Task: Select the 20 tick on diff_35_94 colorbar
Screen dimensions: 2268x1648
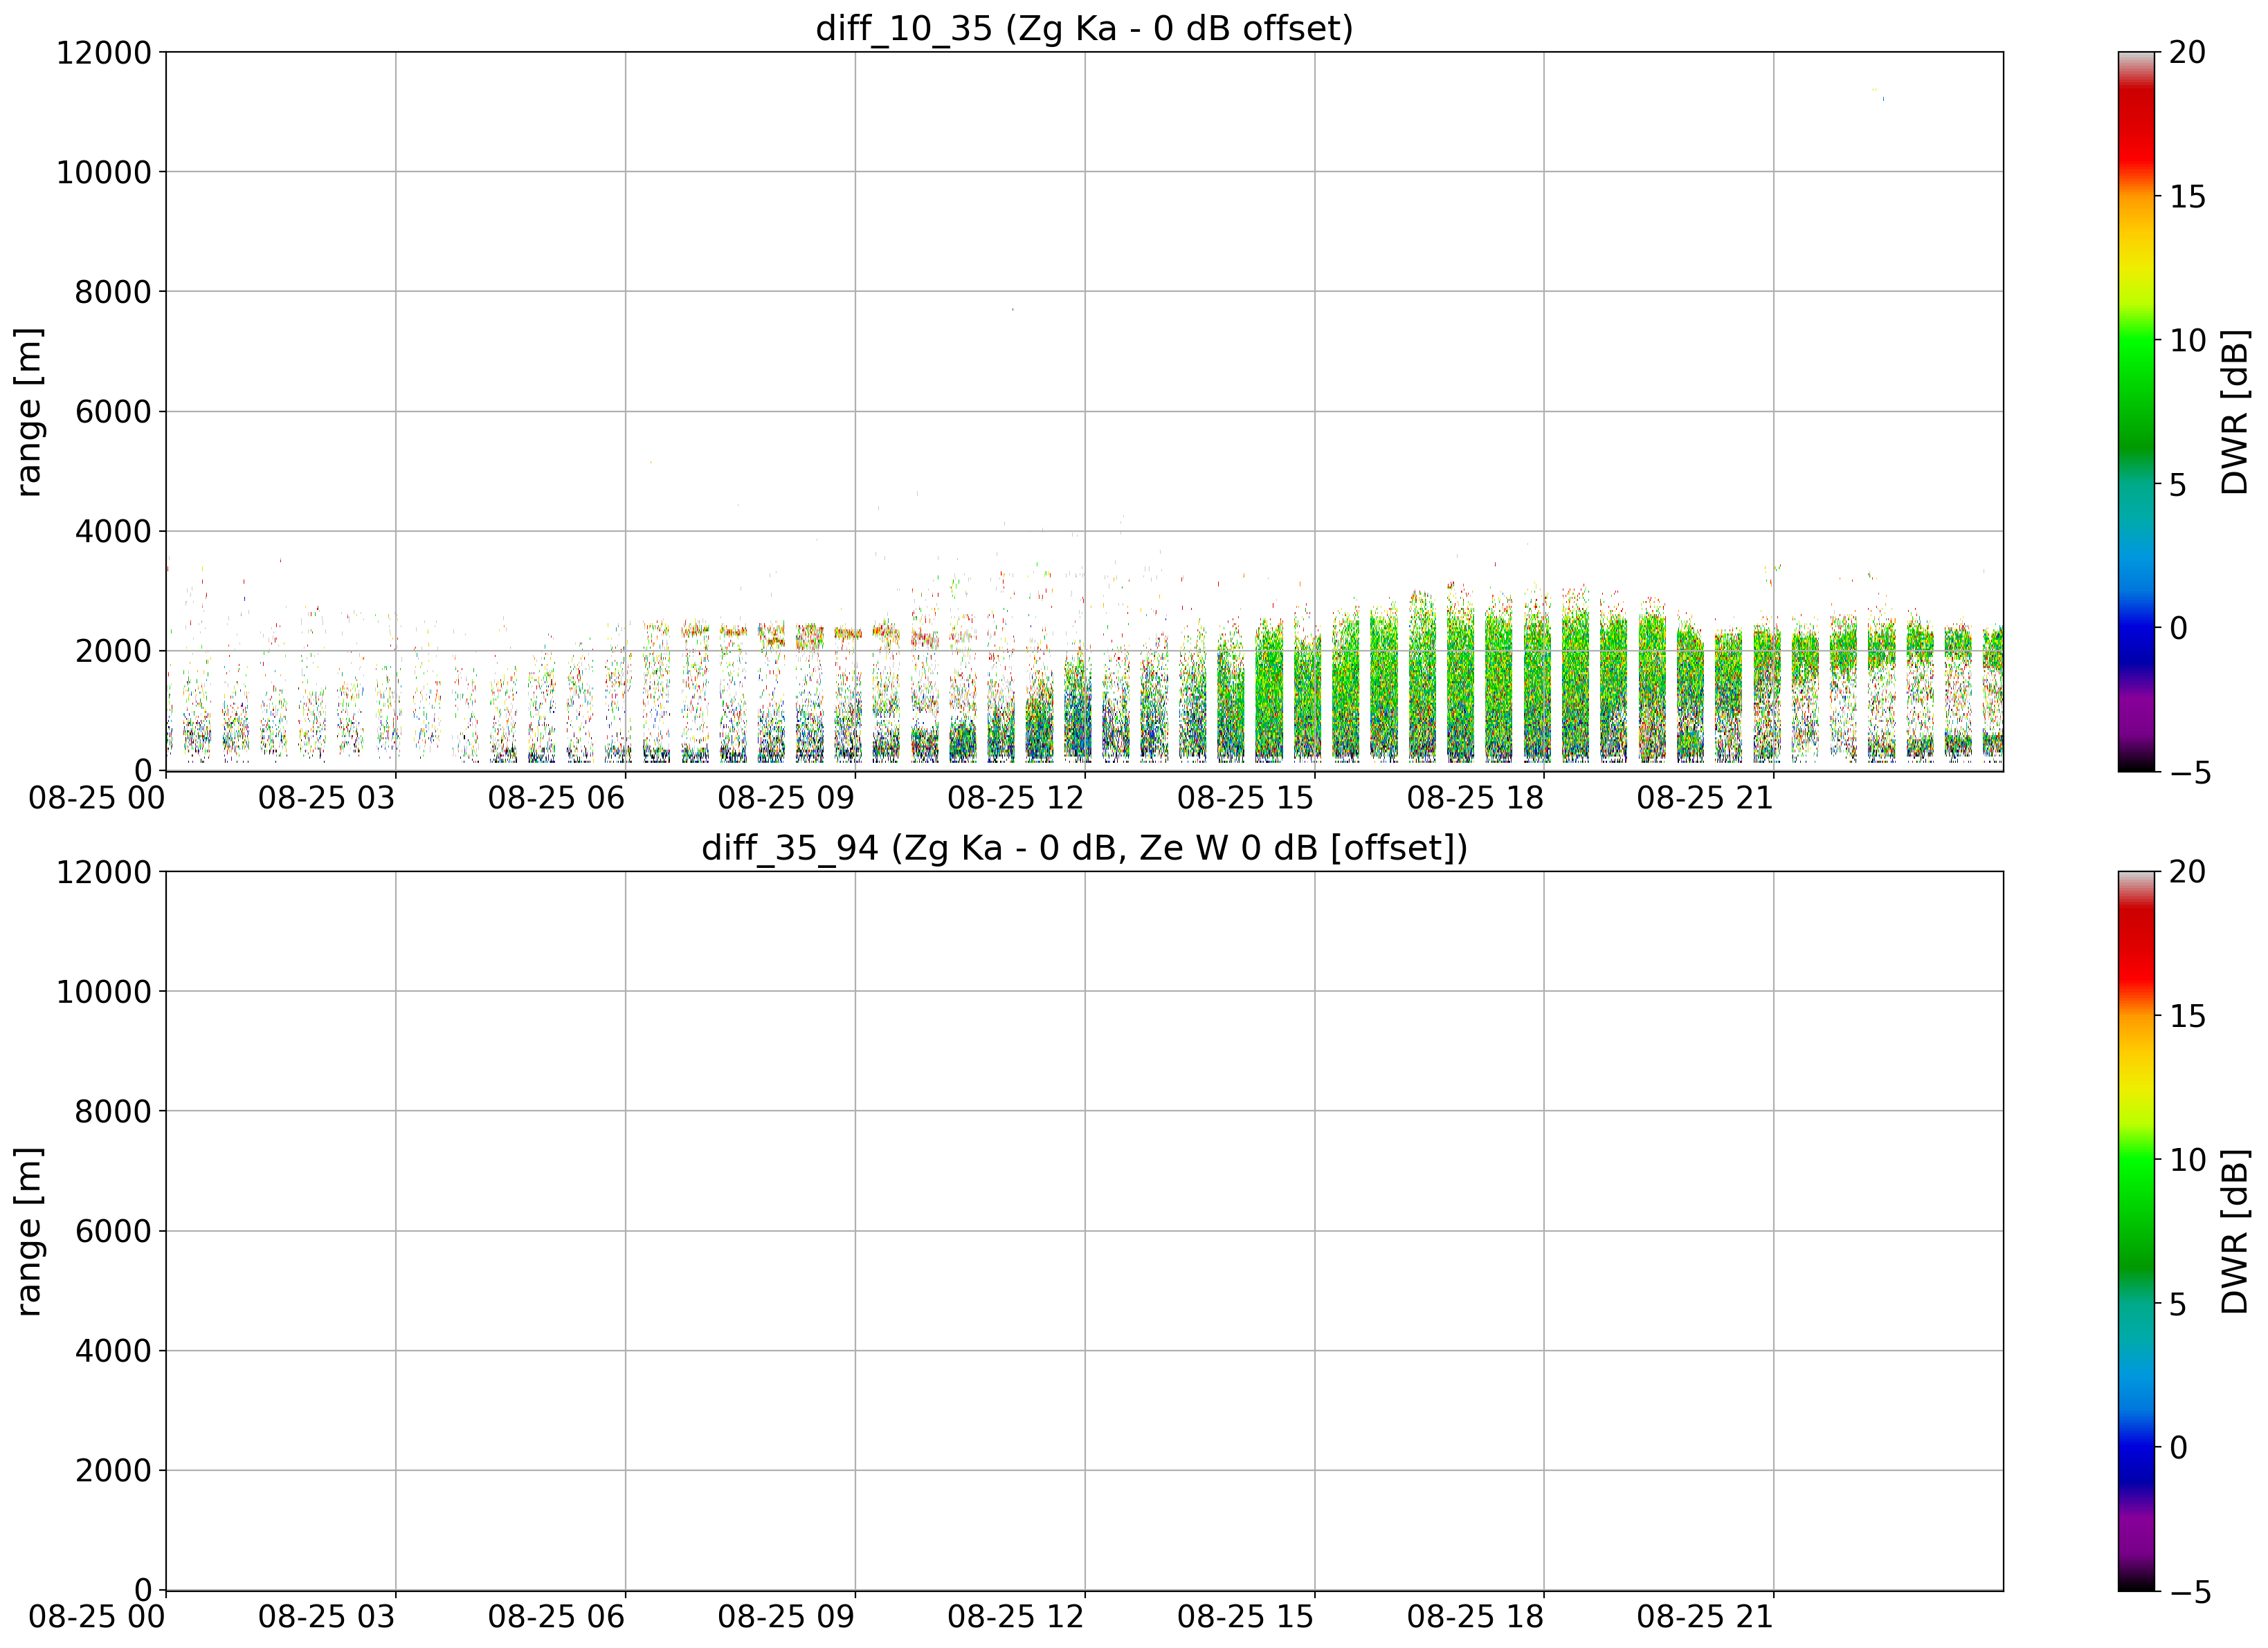Action: (x=2187, y=873)
